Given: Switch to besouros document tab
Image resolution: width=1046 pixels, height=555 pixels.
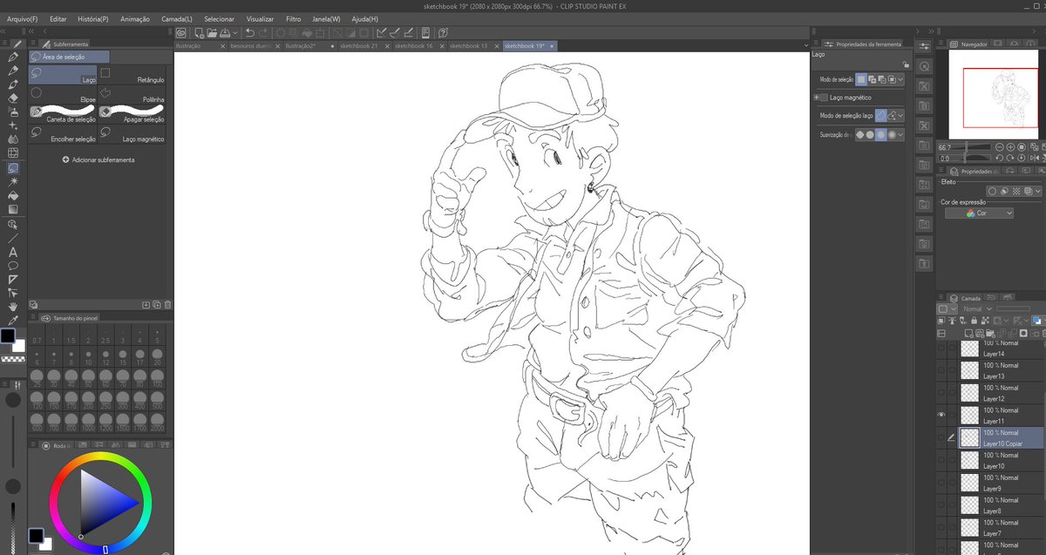Looking at the screenshot, I should click(254, 45).
